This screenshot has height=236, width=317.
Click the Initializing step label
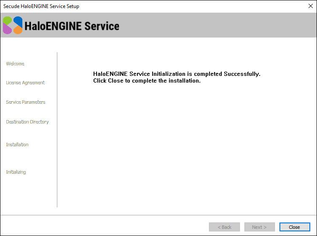16,172
